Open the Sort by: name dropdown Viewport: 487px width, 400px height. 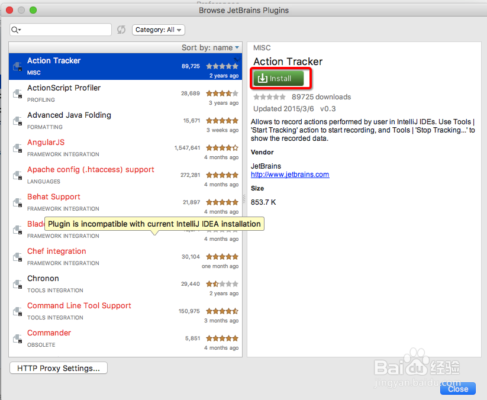[210, 47]
